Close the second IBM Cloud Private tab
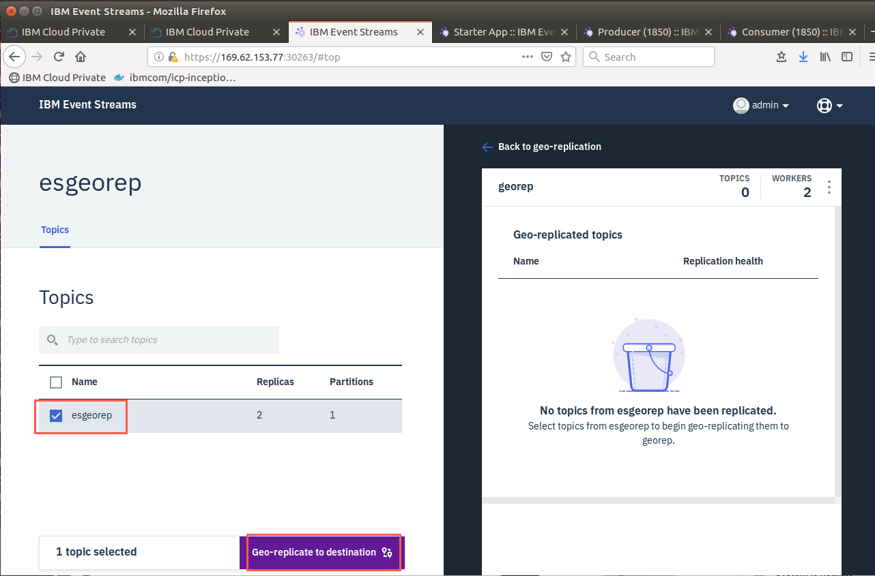Viewport: 875px width, 576px height. (x=276, y=32)
